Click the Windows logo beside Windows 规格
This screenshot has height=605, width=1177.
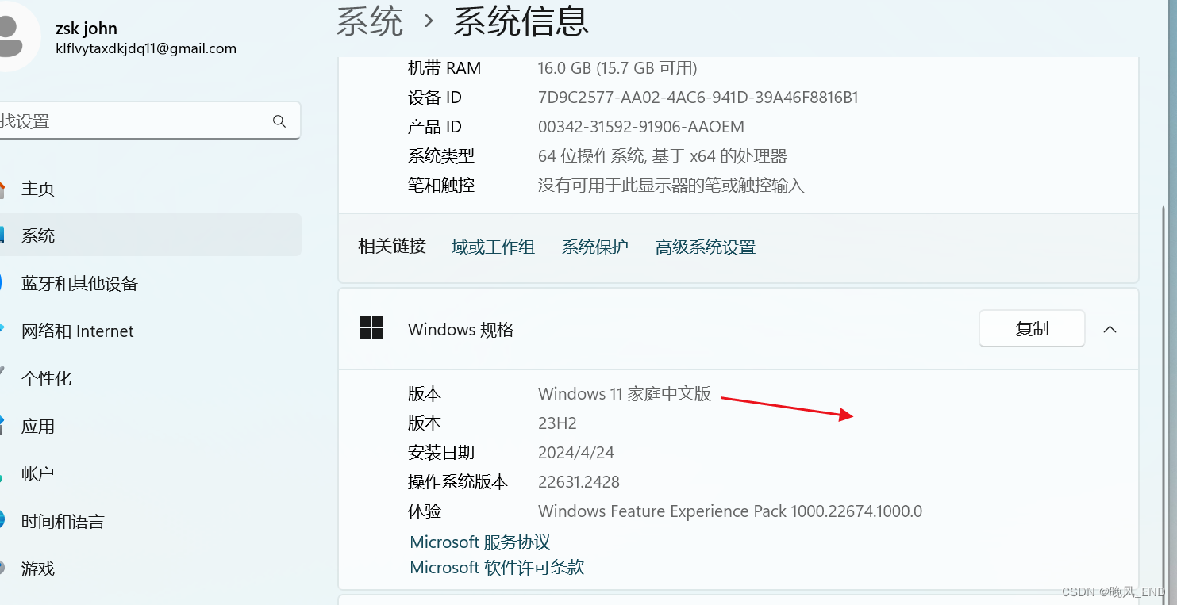pos(371,328)
